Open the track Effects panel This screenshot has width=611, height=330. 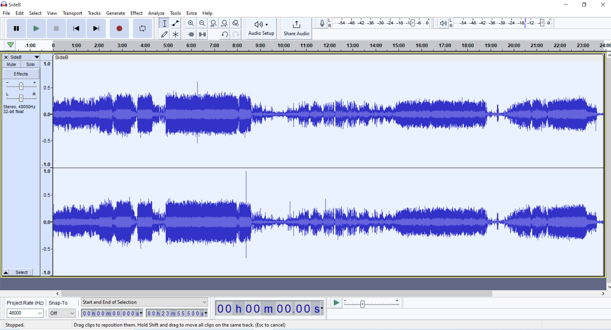21,74
